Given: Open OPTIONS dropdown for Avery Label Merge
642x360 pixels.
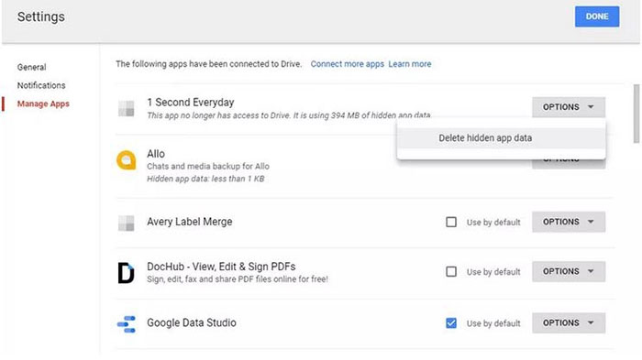Looking at the screenshot, I should click(x=569, y=222).
